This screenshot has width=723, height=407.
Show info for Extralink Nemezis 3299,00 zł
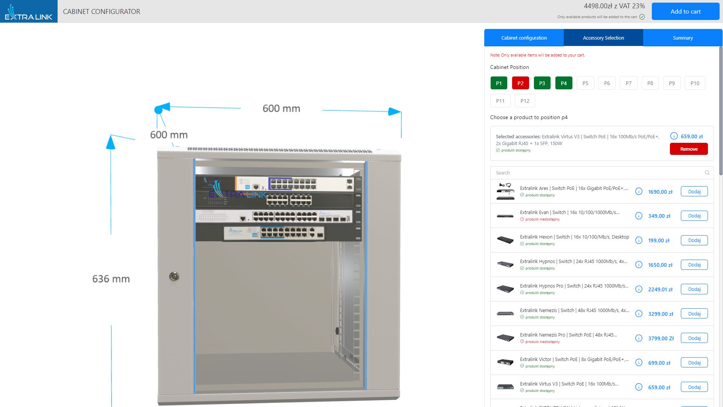(x=639, y=314)
